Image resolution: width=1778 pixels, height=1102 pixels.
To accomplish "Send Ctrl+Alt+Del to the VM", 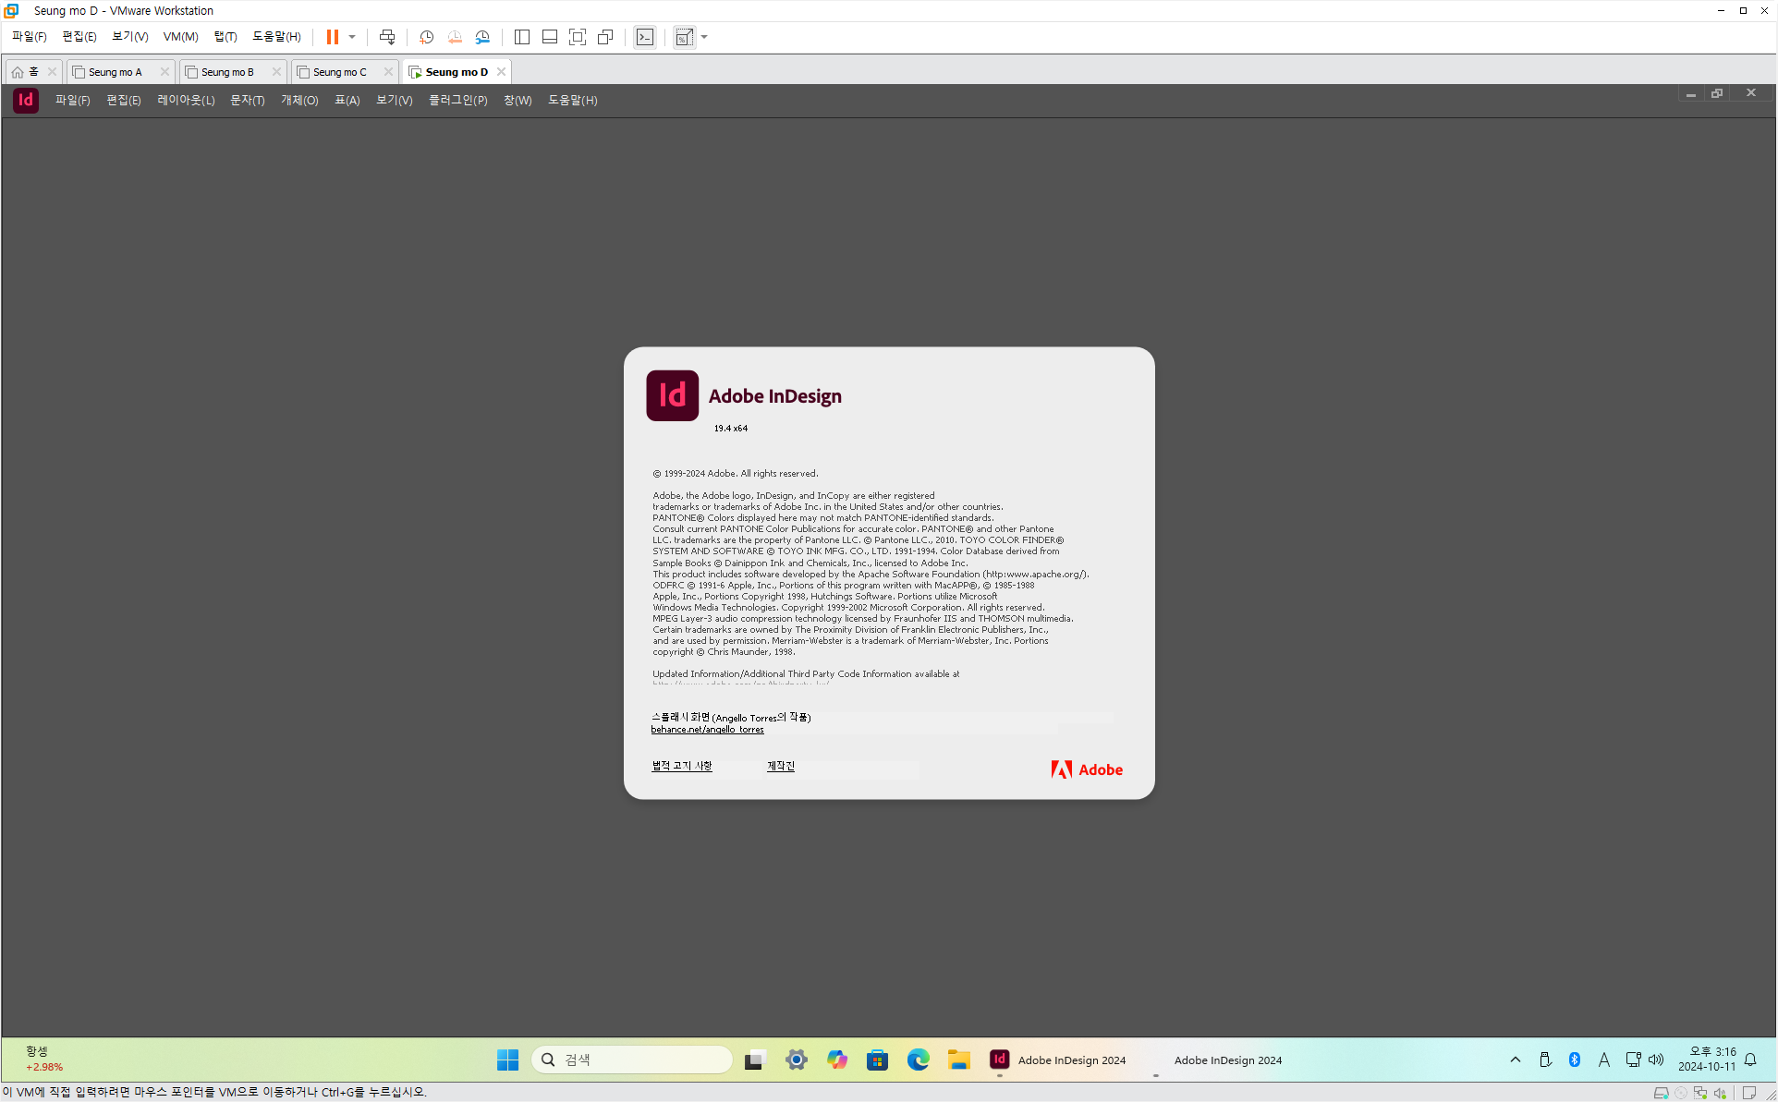I will 387,37.
